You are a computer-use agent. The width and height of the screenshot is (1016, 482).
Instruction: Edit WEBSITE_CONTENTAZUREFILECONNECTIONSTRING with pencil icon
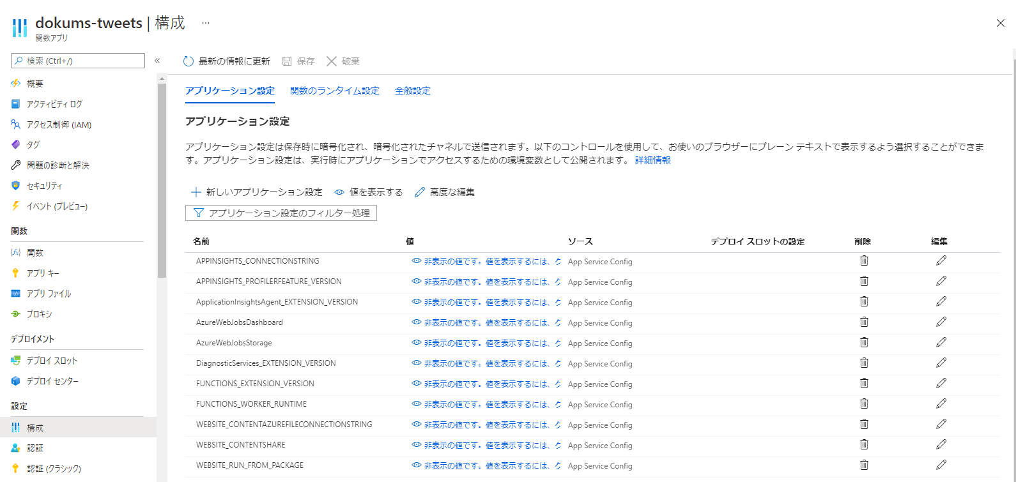[x=941, y=424]
